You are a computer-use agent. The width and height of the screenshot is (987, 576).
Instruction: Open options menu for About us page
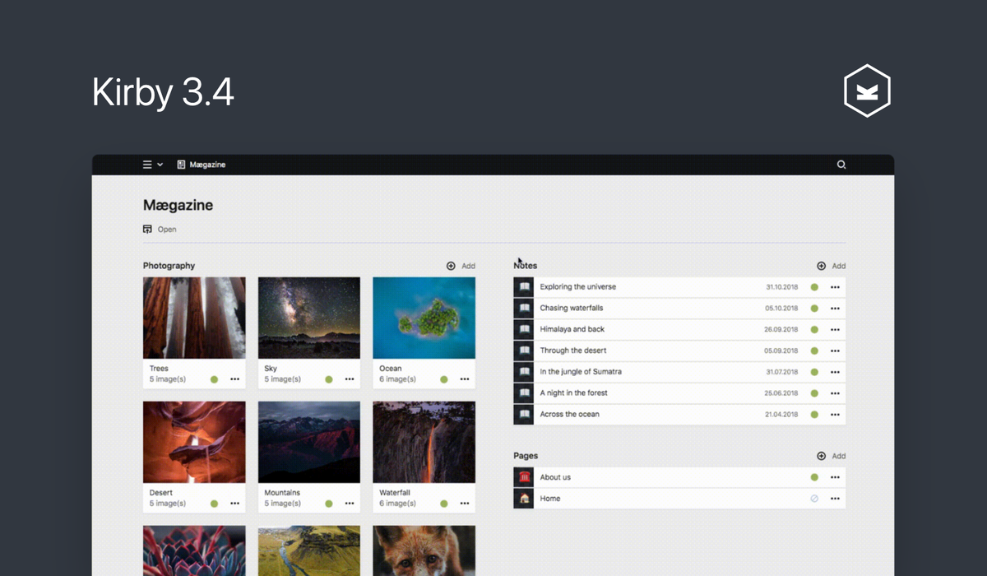[x=835, y=477]
